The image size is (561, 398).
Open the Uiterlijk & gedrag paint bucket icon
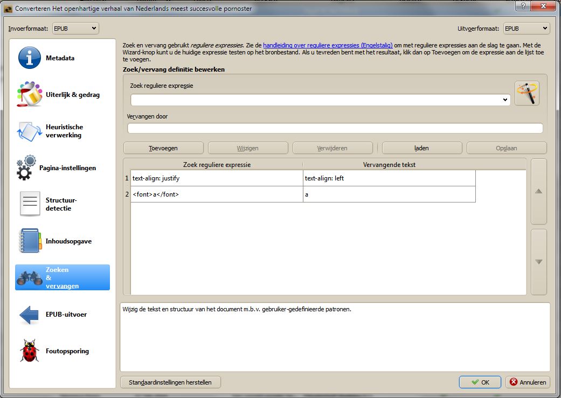[29, 94]
